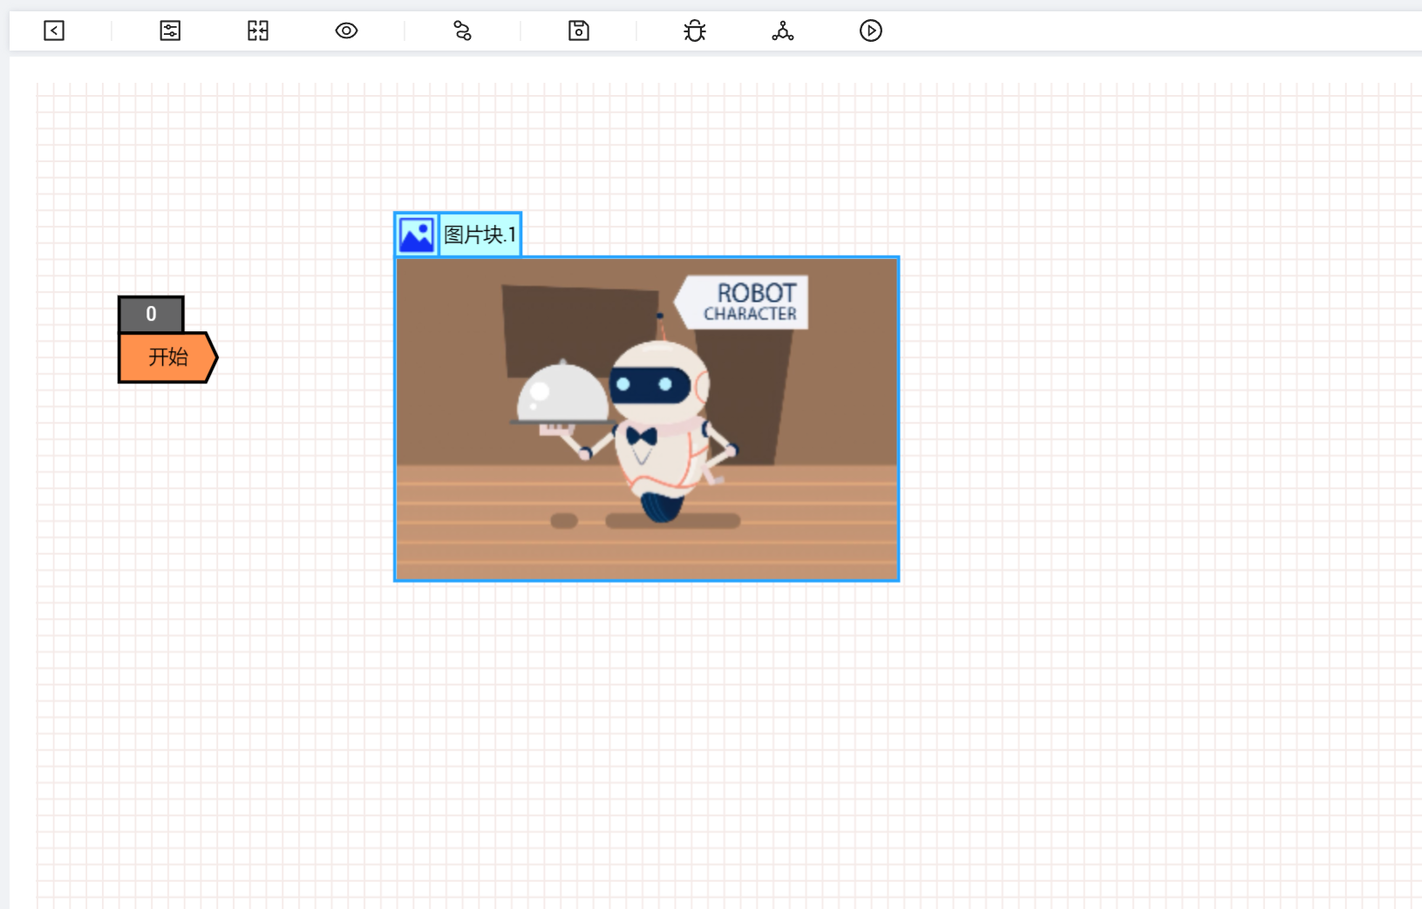1422x909 pixels.
Task: Select the robot character image thumbnail
Action: tap(647, 418)
